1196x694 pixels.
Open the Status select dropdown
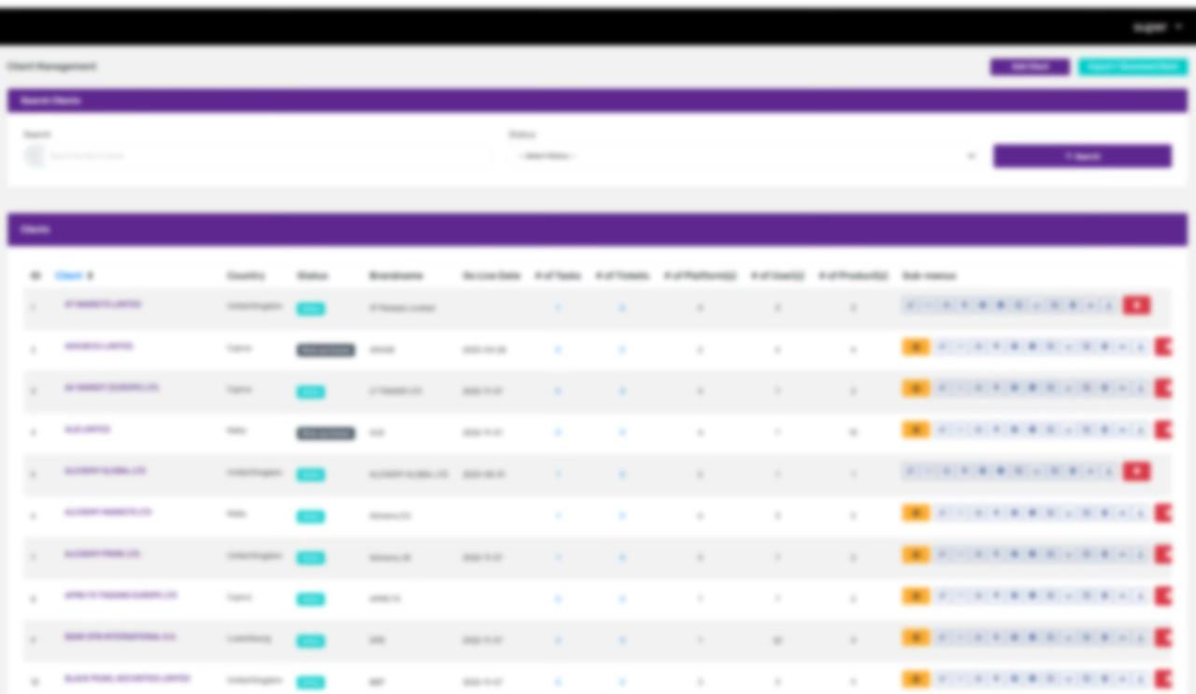[743, 156]
